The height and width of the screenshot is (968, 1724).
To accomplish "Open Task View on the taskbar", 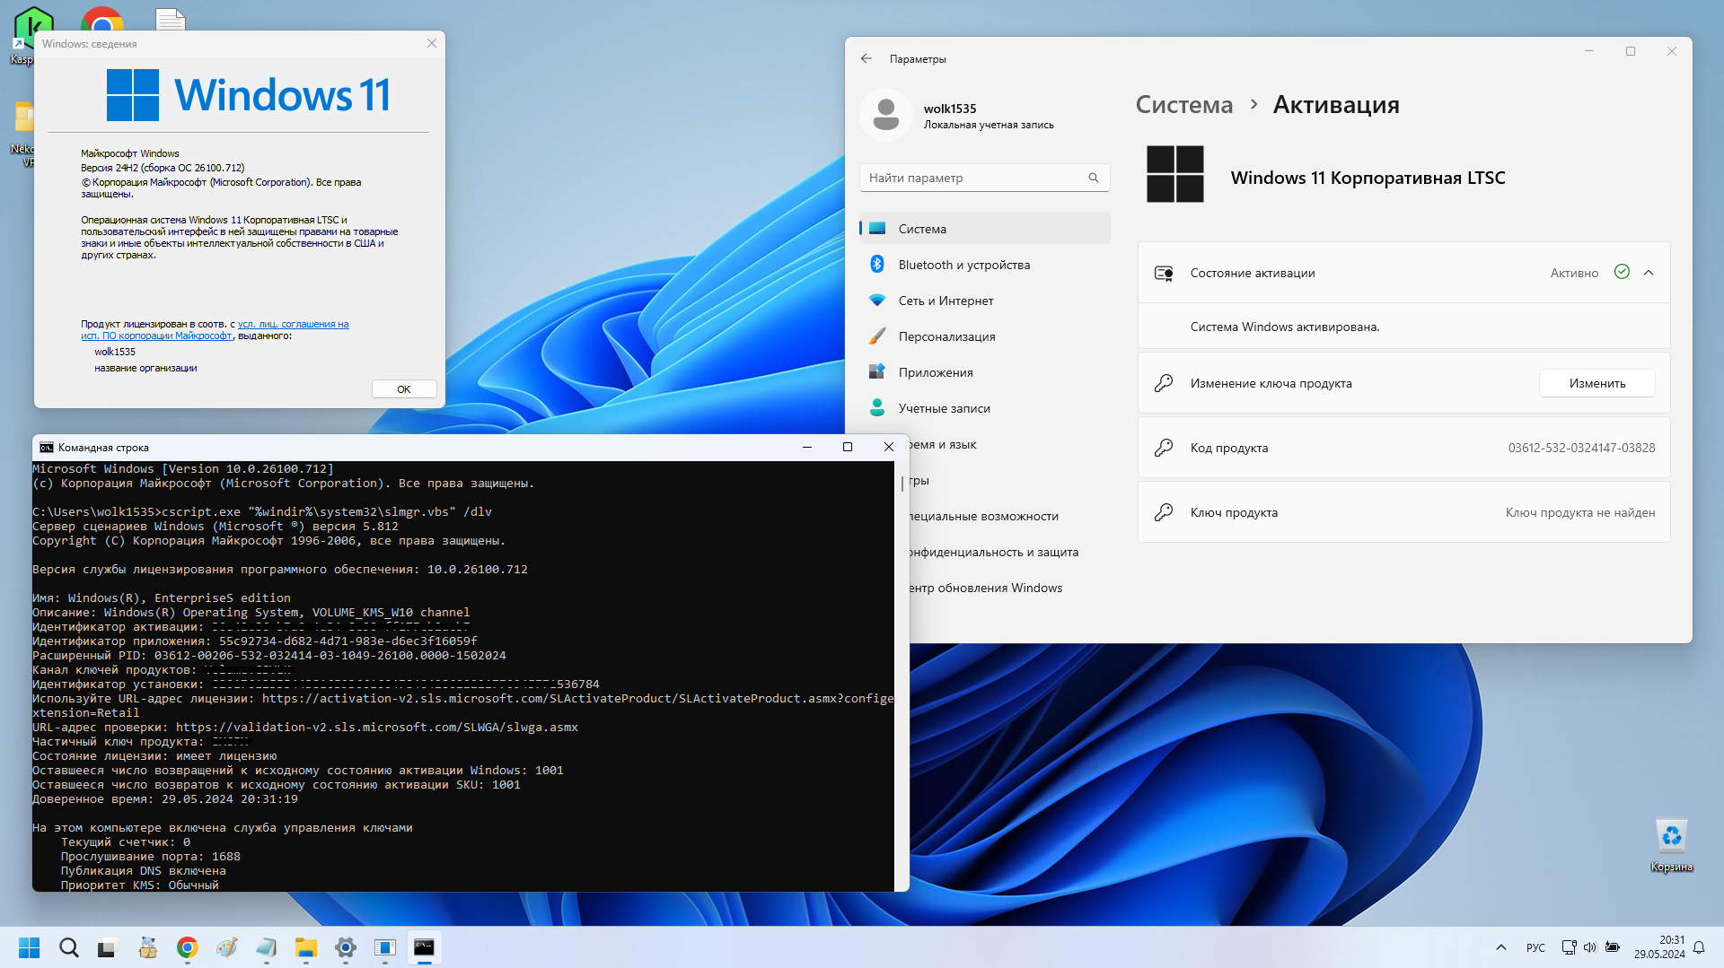I will (108, 947).
